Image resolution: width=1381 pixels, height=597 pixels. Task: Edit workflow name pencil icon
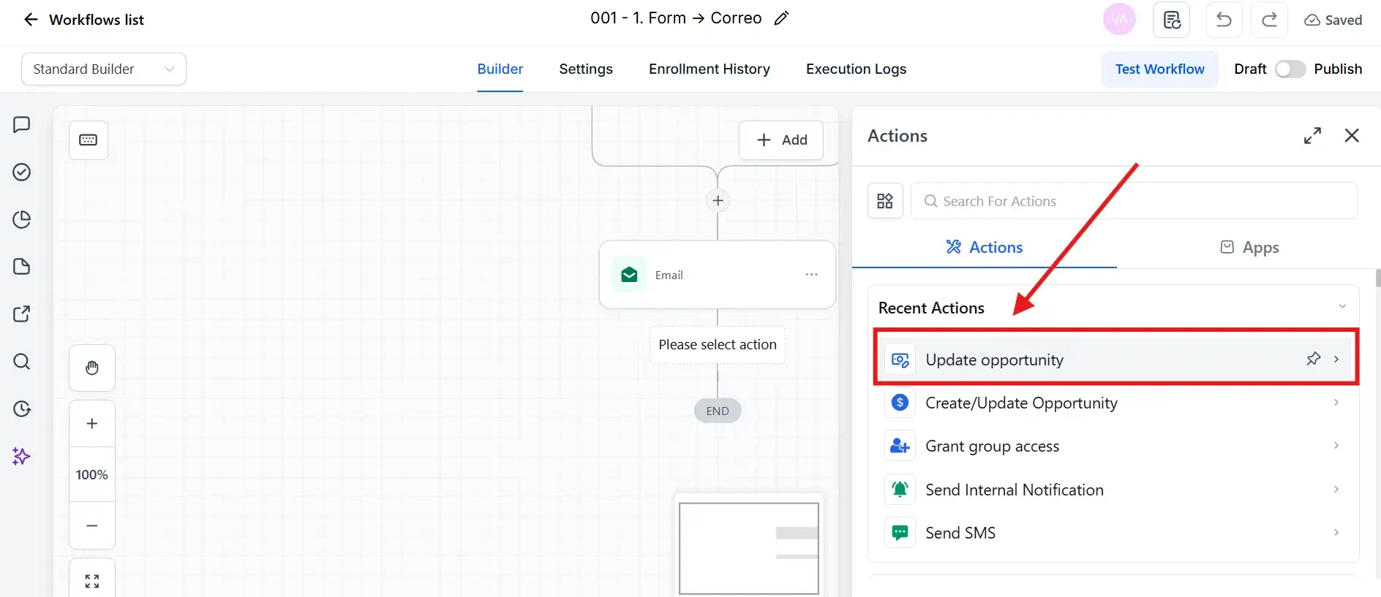(781, 18)
